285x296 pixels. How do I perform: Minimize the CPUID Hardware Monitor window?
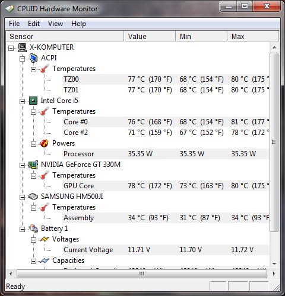[x=228, y=7]
